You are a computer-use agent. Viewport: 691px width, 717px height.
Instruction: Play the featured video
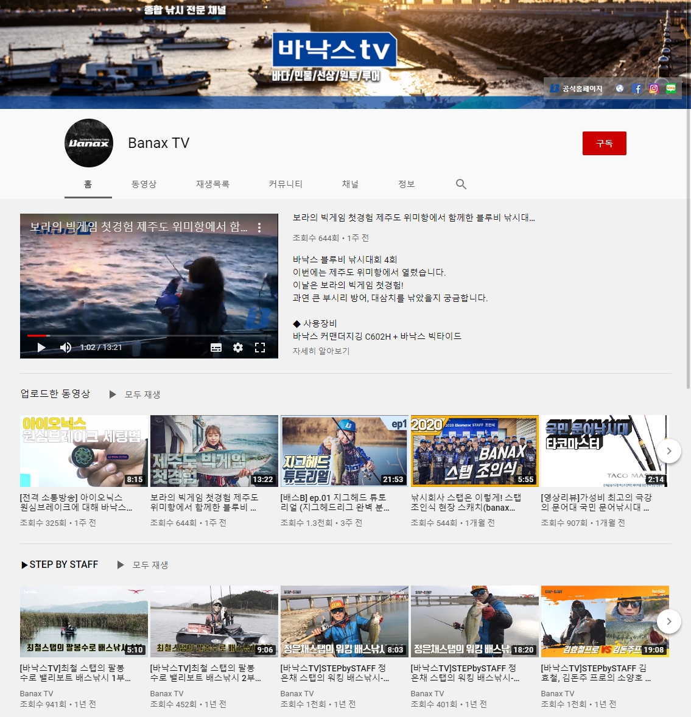41,348
